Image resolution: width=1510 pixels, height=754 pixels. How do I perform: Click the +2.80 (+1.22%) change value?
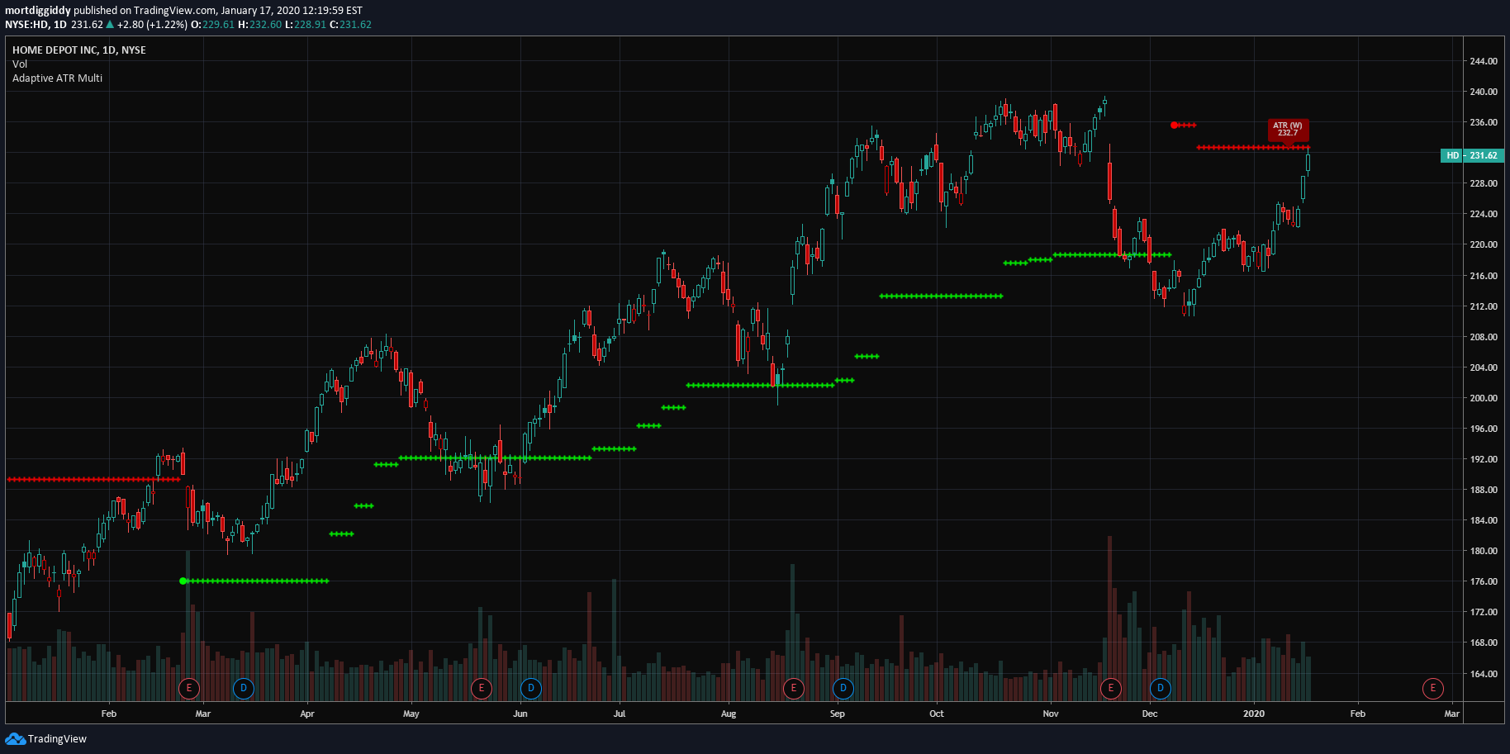[152, 25]
